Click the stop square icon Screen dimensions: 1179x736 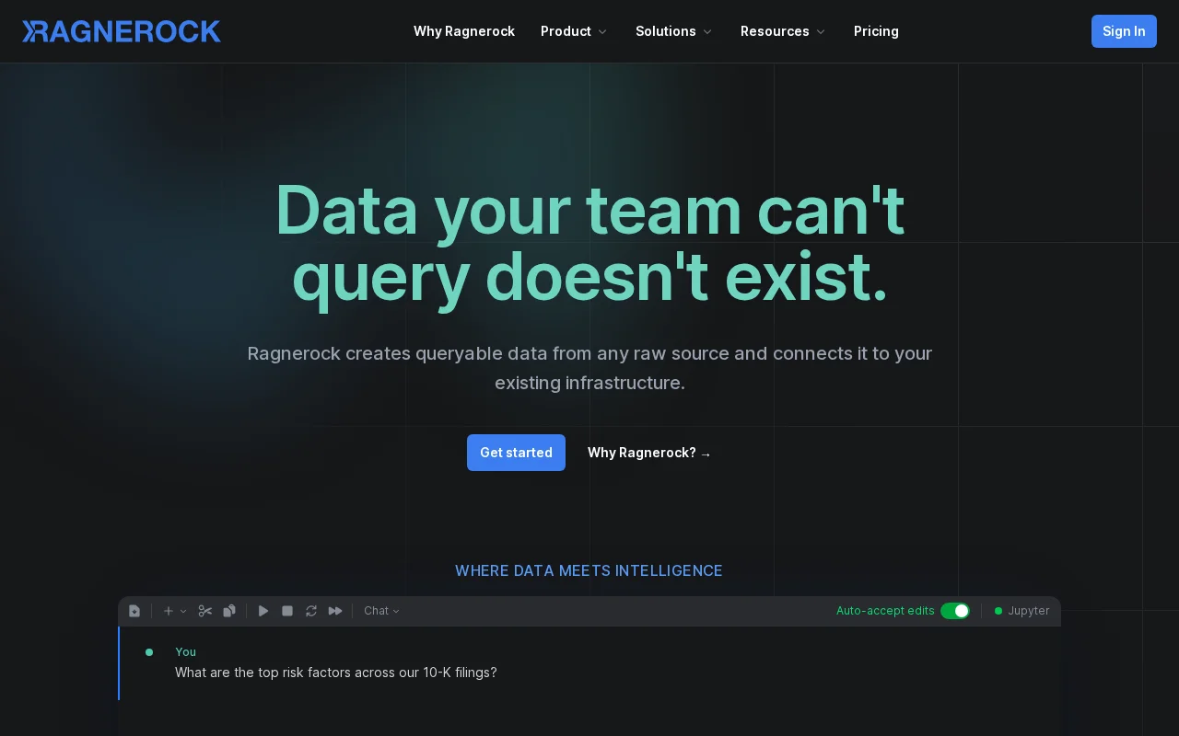pyautogui.click(x=287, y=611)
